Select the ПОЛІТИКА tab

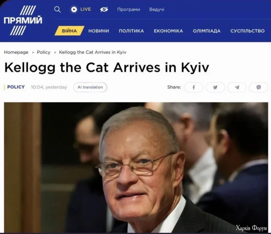(131, 31)
